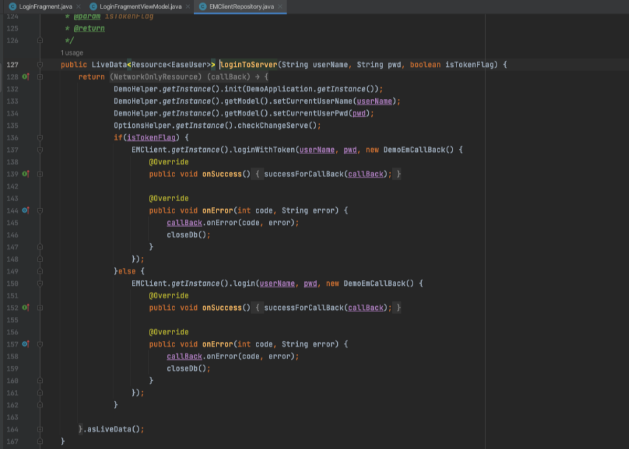This screenshot has width=629, height=449.
Task: Collapse the onError method fold on line 144
Action: (x=40, y=210)
